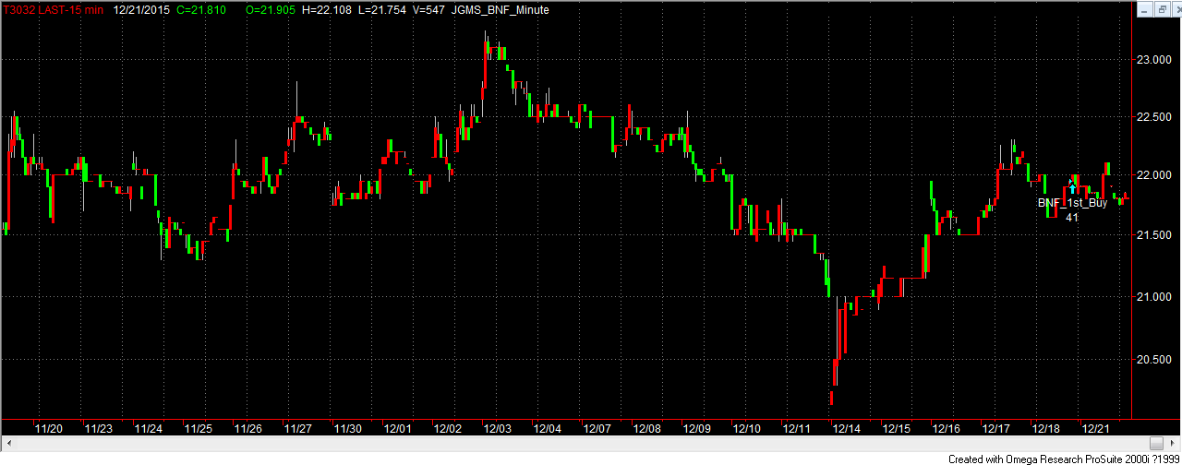Screen dimensions: 1182x465
Task: Click the 12/10 date axis label
Action: [x=747, y=428]
